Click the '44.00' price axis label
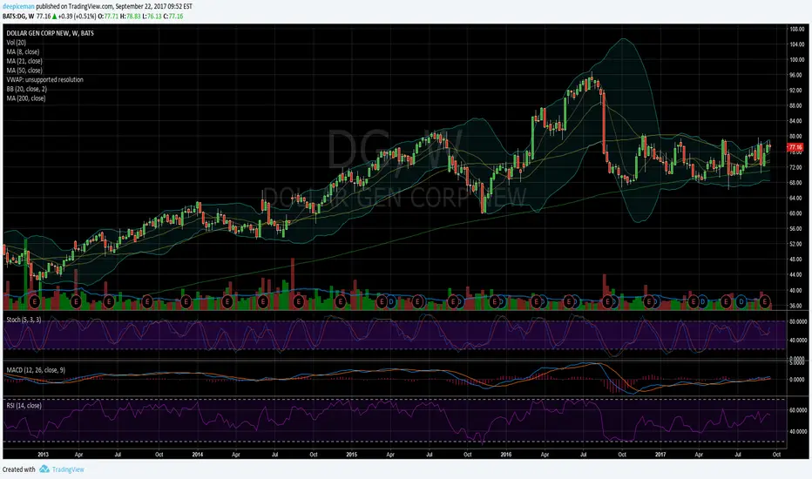This screenshot has height=479, width=812. [796, 275]
